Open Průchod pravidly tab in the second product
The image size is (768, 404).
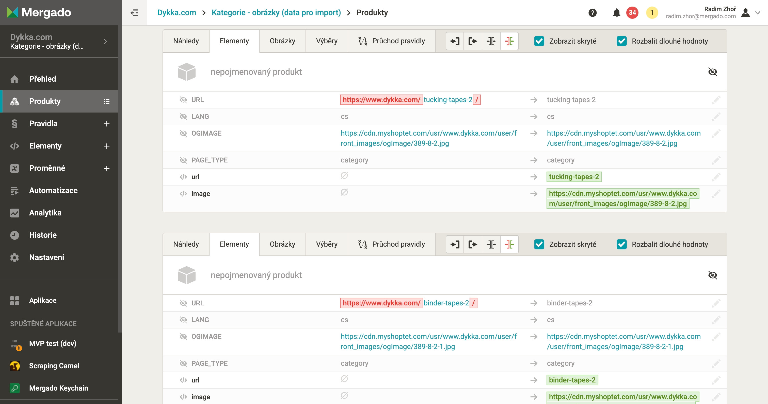click(391, 245)
